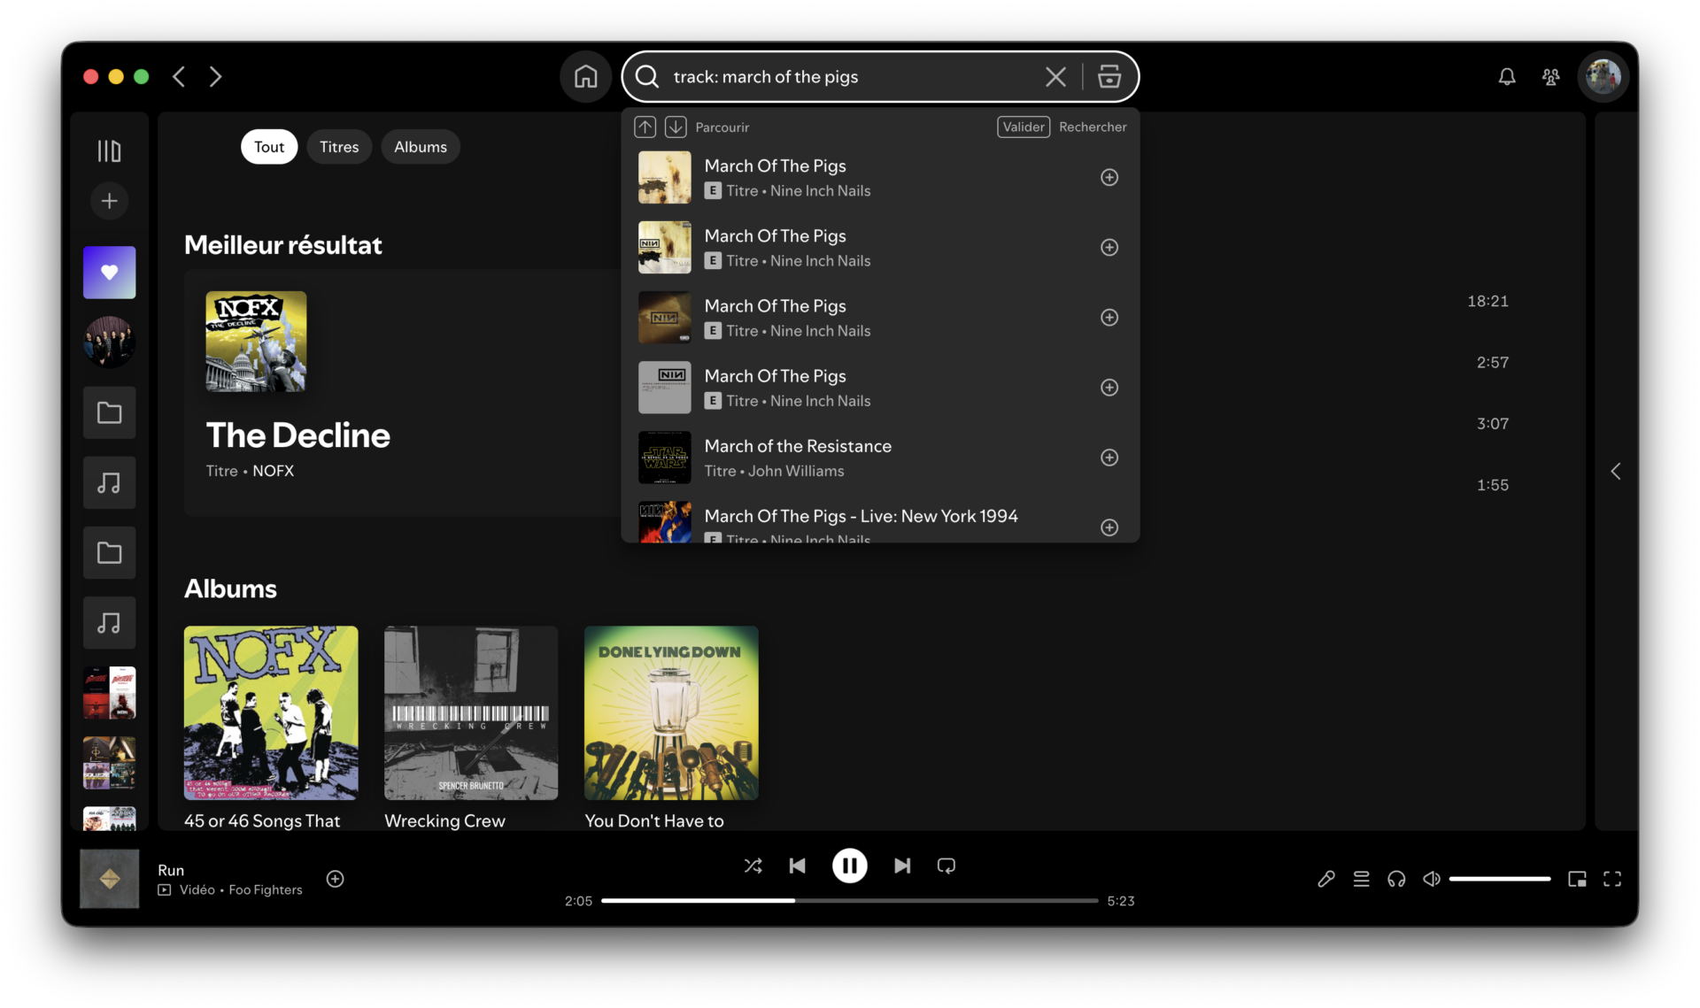The image size is (1700, 1008).
Task: Seek in the song progress bar
Action: click(x=850, y=901)
